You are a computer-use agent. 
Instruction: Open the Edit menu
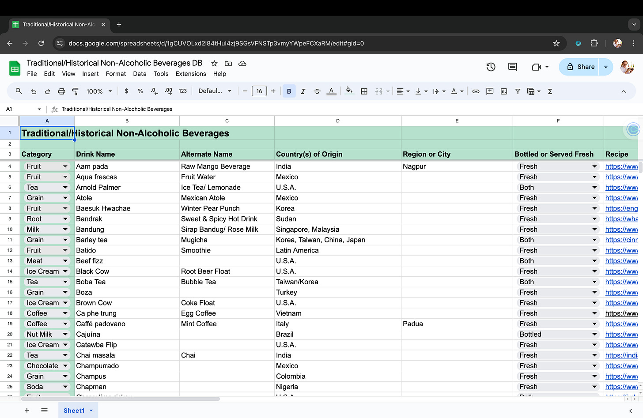click(49, 74)
